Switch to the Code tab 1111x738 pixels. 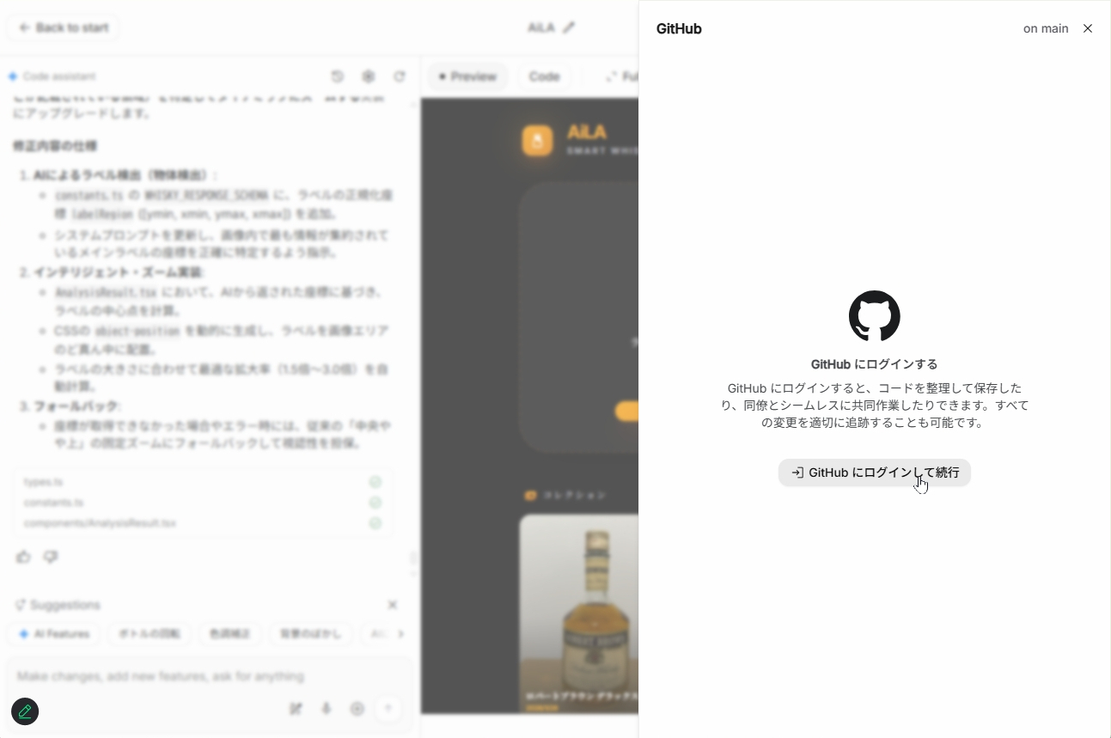pyautogui.click(x=545, y=76)
